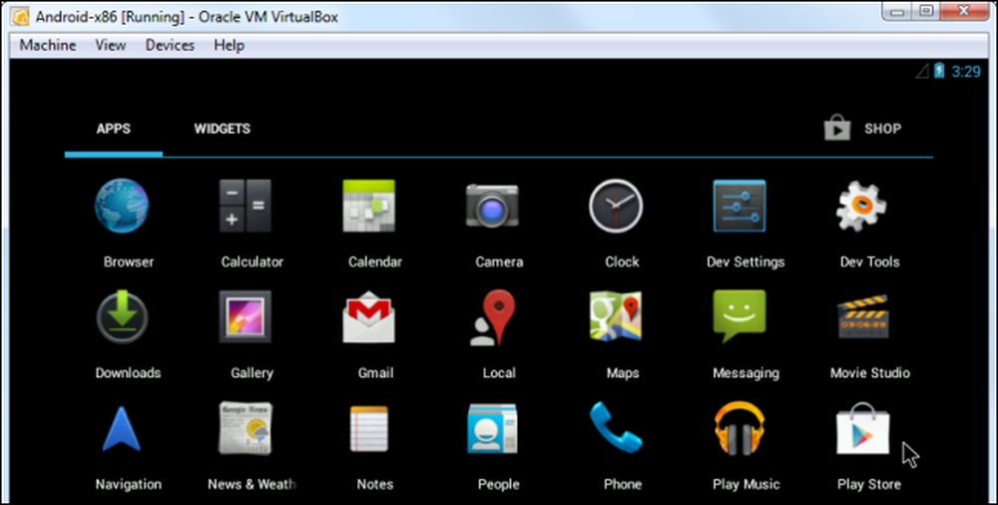Launch the Maps app
The width and height of the screenshot is (998, 505).
point(616,316)
